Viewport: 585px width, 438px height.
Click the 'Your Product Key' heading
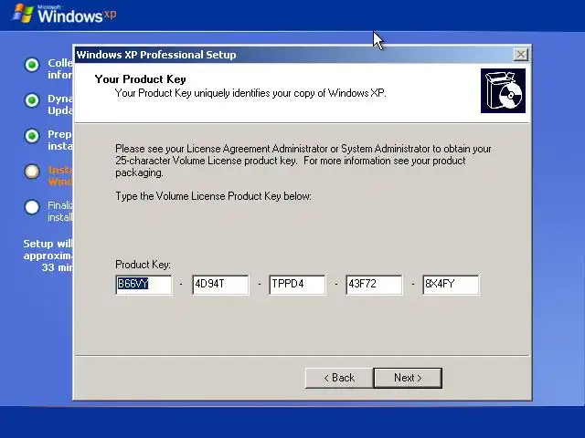(x=140, y=79)
